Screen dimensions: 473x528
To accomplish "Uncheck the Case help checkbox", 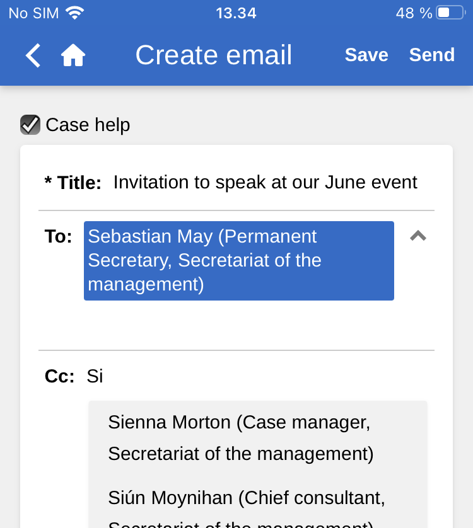I will click(x=30, y=125).
